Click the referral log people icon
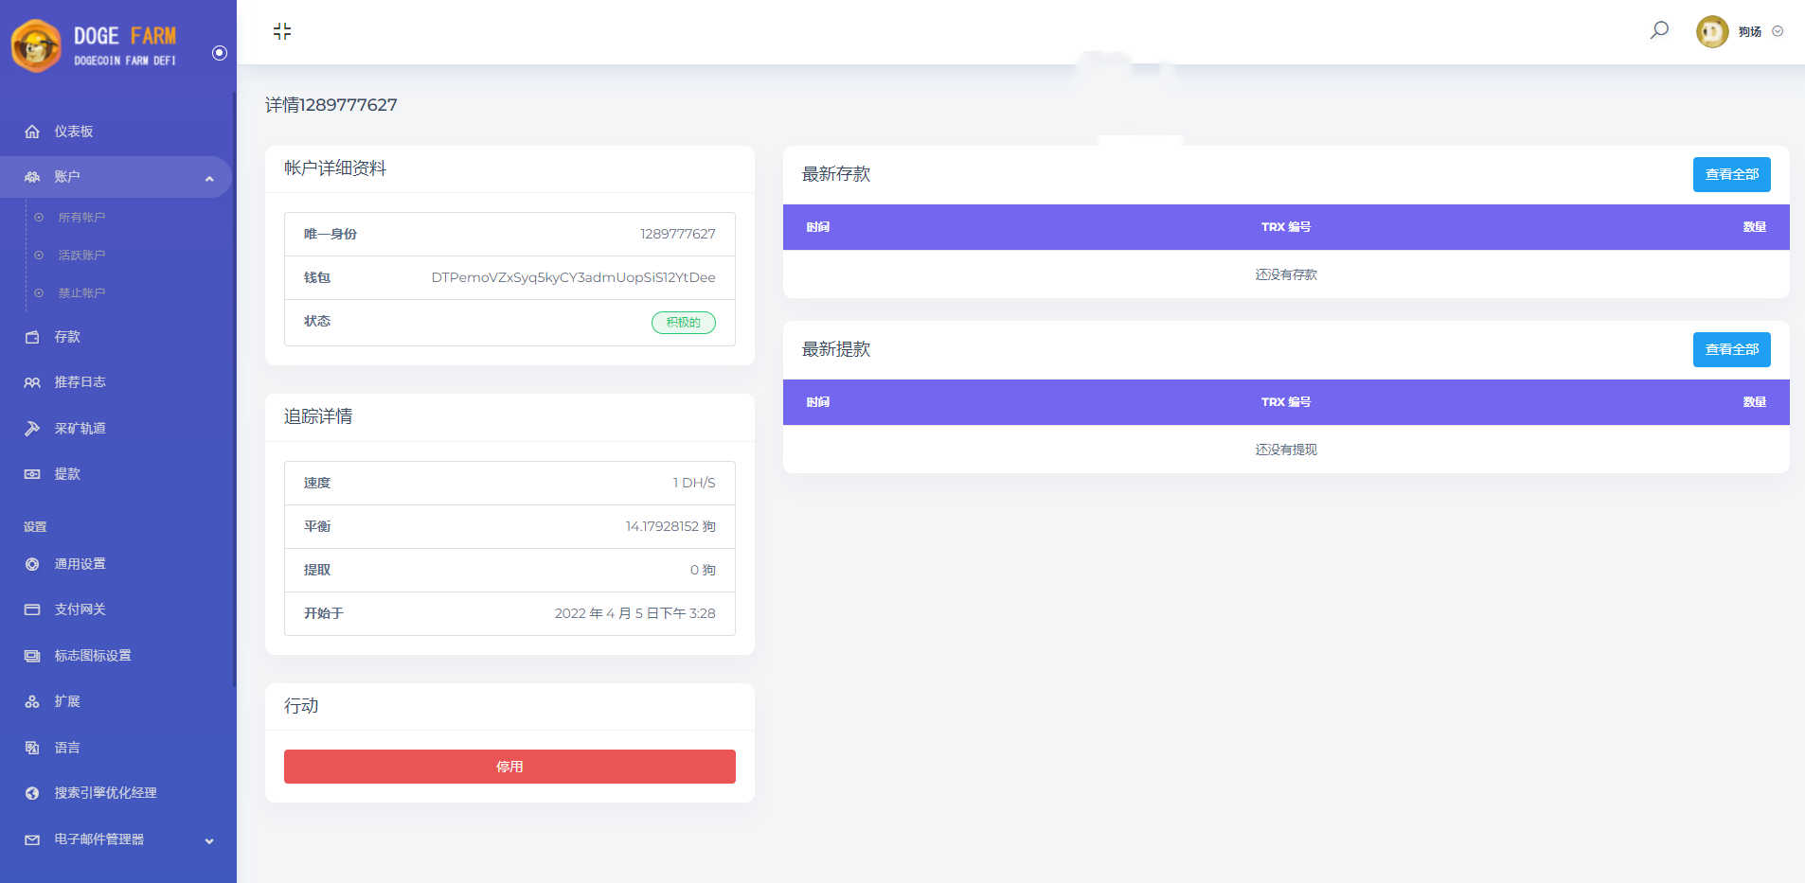 point(32,382)
